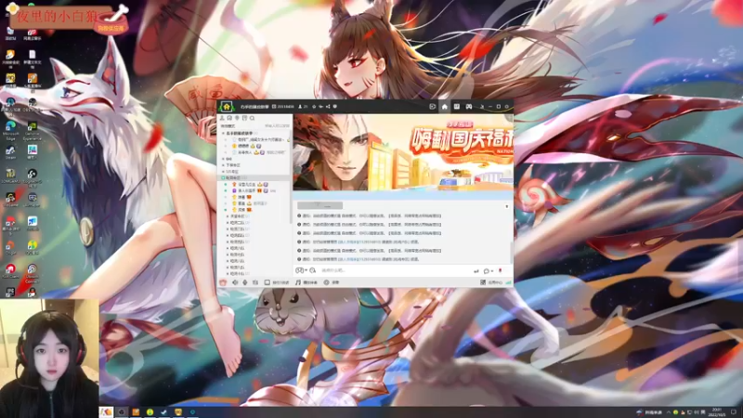Open the game controller tab in YY
The height and width of the screenshot is (418, 743).
(469, 107)
